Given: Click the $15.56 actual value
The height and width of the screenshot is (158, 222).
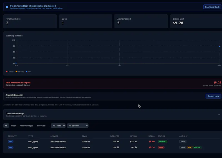Looking at the screenshot, I should point(133,141).
